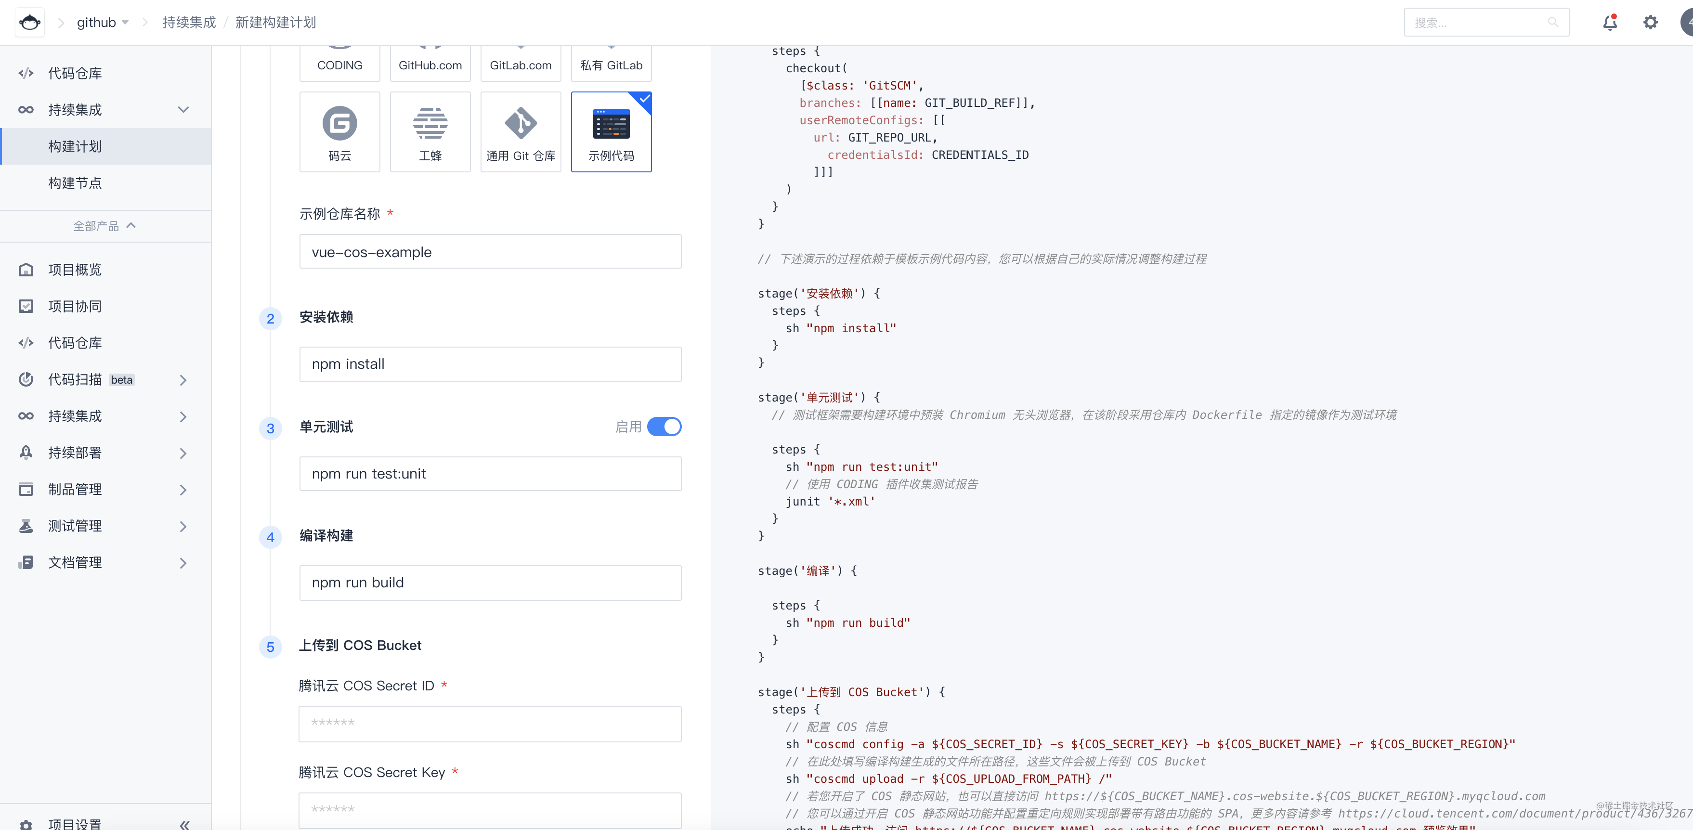Image resolution: width=1693 pixels, height=830 pixels.
Task: Choose the GitLab.com code source card
Action: click(521, 64)
